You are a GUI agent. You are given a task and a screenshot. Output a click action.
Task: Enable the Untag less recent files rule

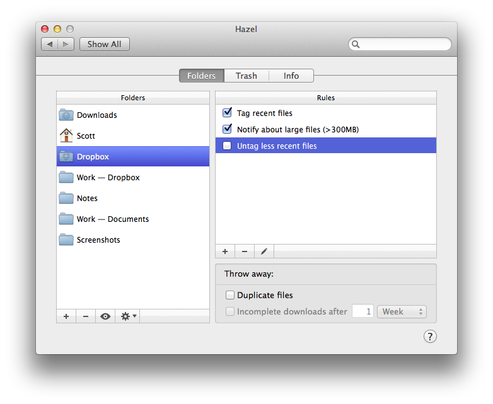tap(227, 146)
